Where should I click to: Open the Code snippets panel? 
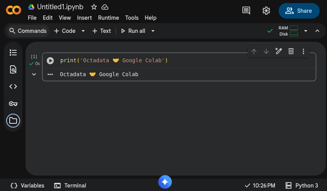tap(13, 87)
